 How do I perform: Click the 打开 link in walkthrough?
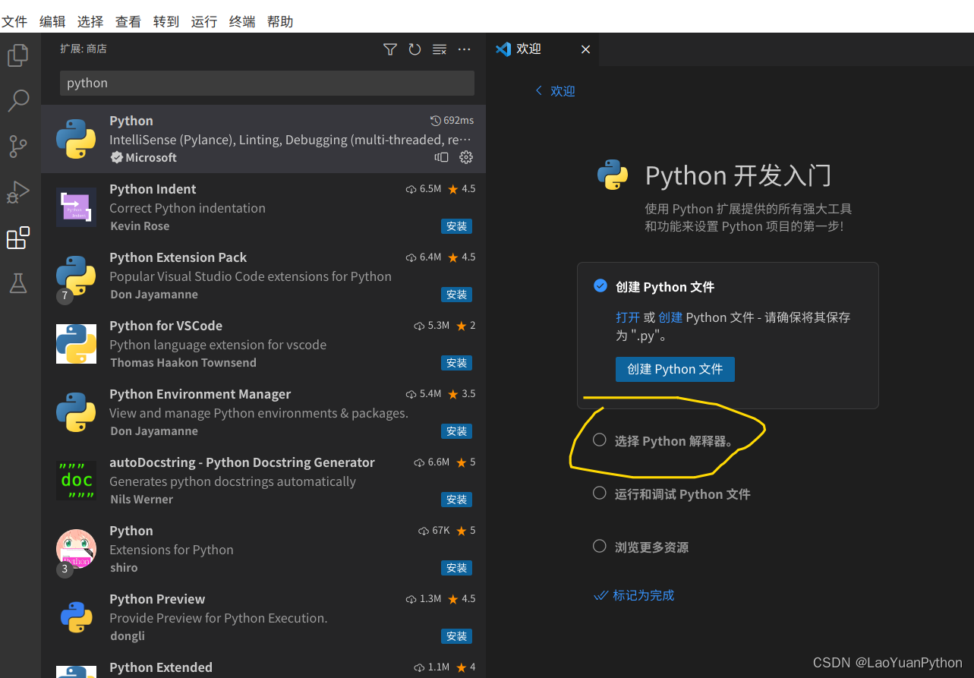[x=628, y=317]
